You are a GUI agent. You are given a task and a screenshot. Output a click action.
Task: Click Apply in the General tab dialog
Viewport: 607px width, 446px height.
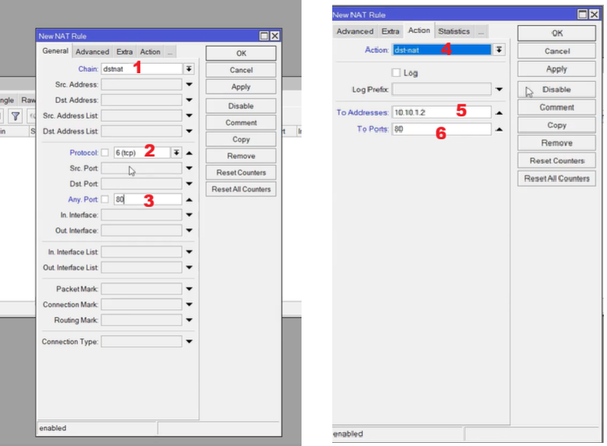241,87
